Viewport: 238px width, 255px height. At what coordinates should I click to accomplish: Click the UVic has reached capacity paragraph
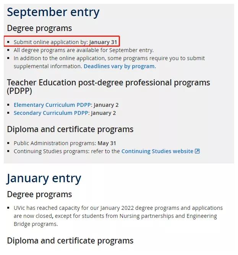[118, 216]
